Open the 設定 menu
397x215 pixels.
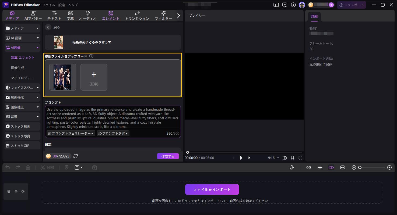[61, 5]
